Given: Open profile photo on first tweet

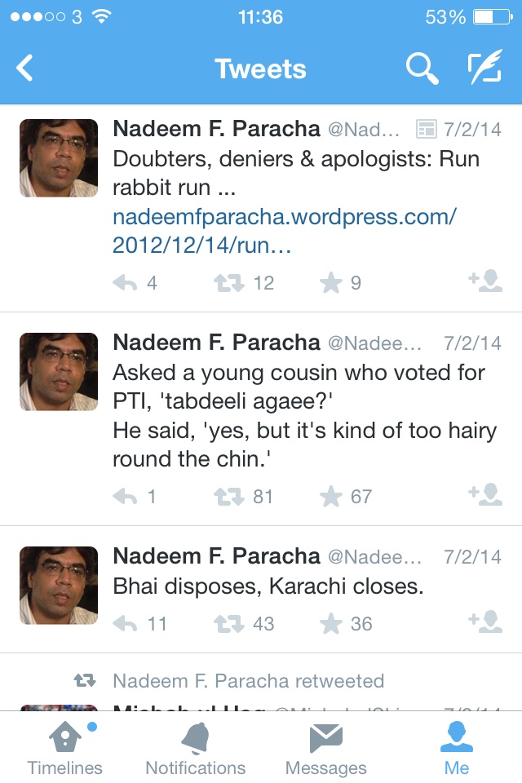Looking at the screenshot, I should [59, 157].
